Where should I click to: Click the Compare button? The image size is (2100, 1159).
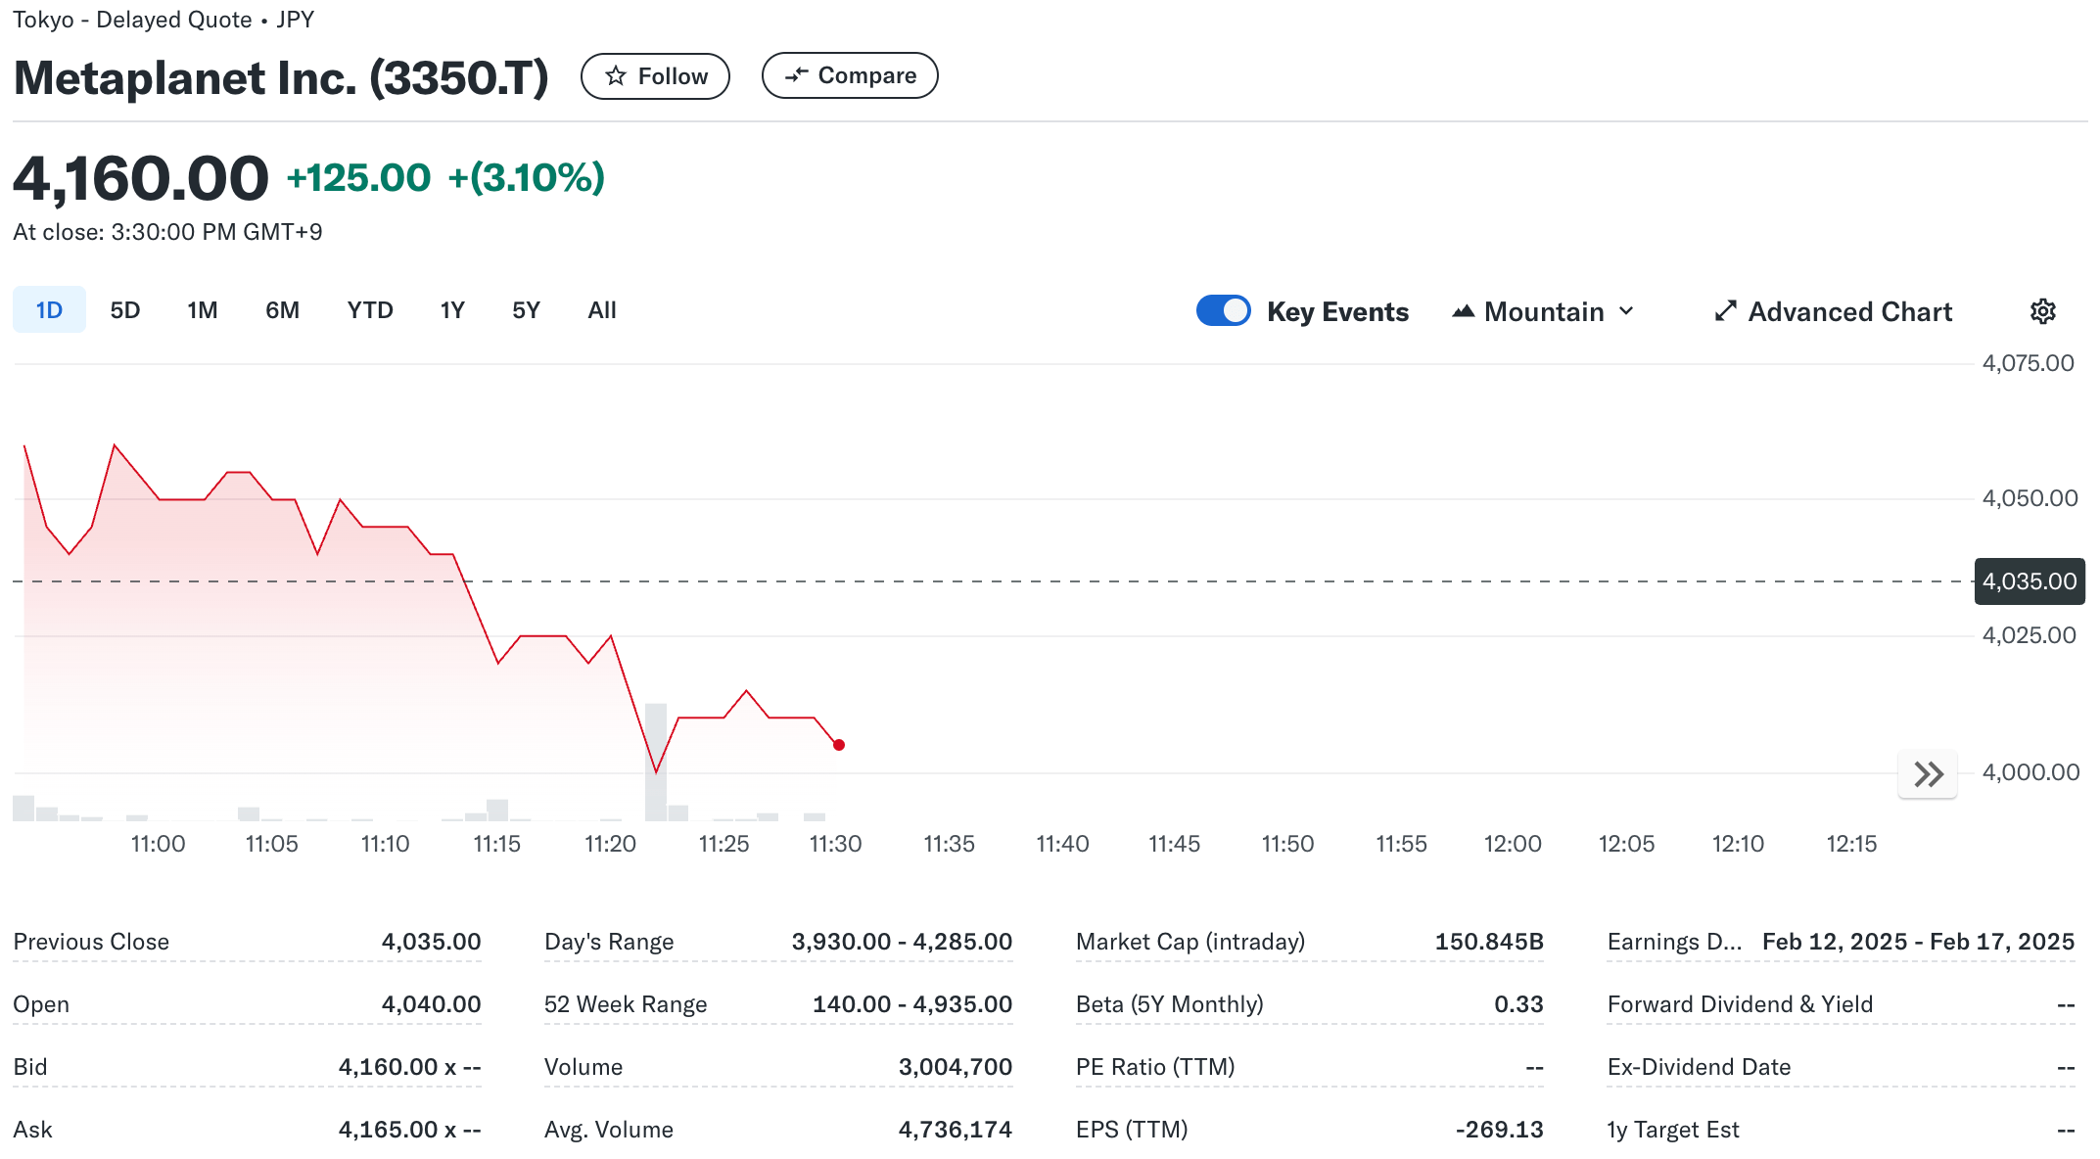[x=850, y=75]
